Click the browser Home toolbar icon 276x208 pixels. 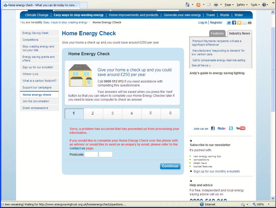[x=188, y=5]
